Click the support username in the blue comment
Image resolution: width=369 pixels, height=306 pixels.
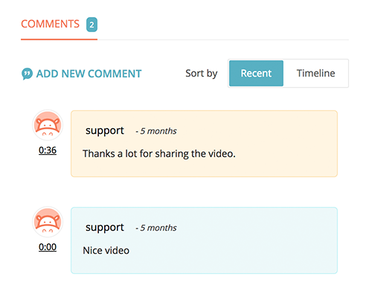click(x=105, y=228)
